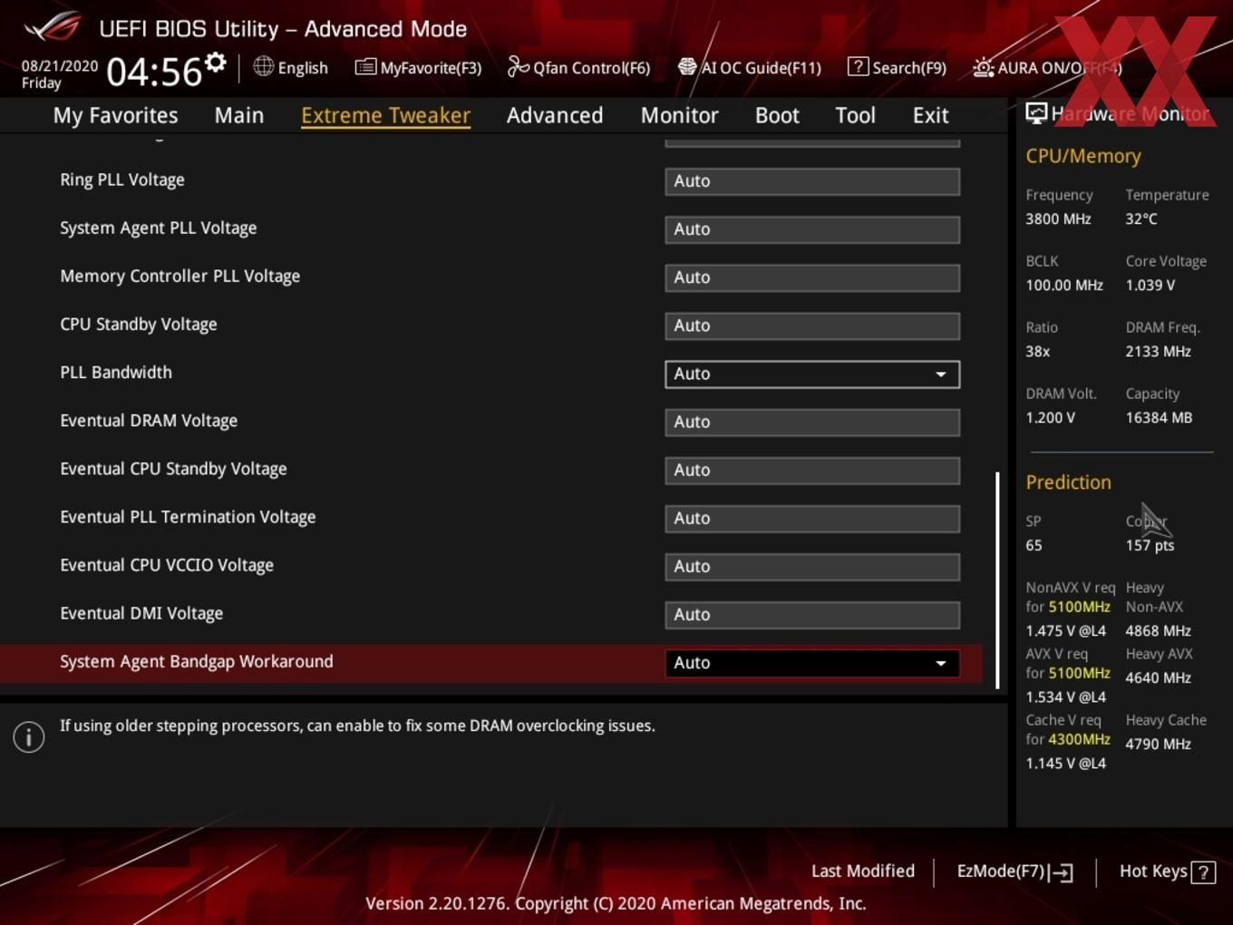Screen dimensions: 1233x925
Task: Click the Eventual DMI Voltage field
Action: point(812,614)
